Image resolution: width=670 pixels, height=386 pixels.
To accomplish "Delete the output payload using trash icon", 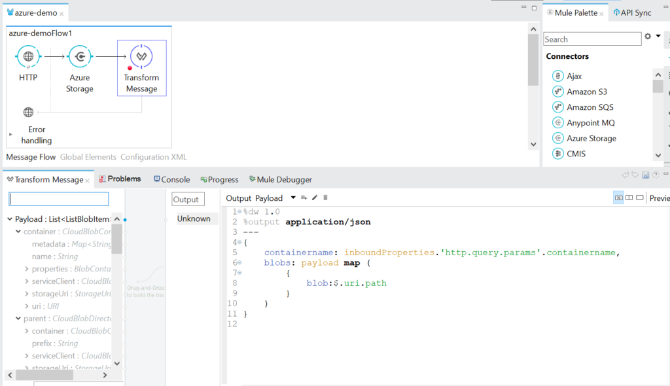I will 325,197.
